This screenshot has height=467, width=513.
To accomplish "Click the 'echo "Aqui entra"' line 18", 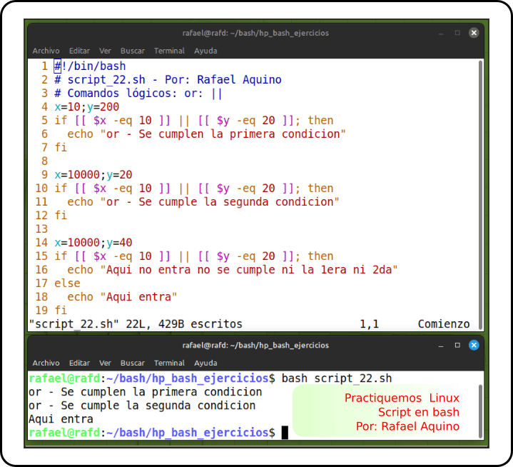I will click(x=122, y=297).
